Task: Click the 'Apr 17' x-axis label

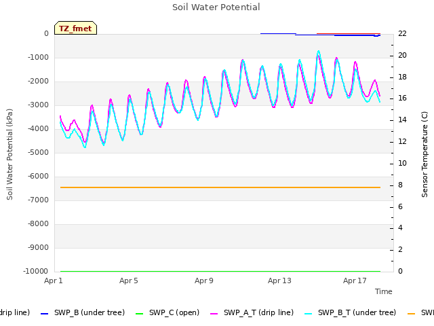Action: tap(355, 280)
